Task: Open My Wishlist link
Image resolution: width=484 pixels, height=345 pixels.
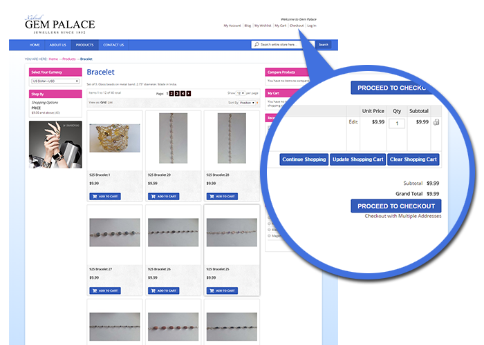Action: pyautogui.click(x=263, y=26)
